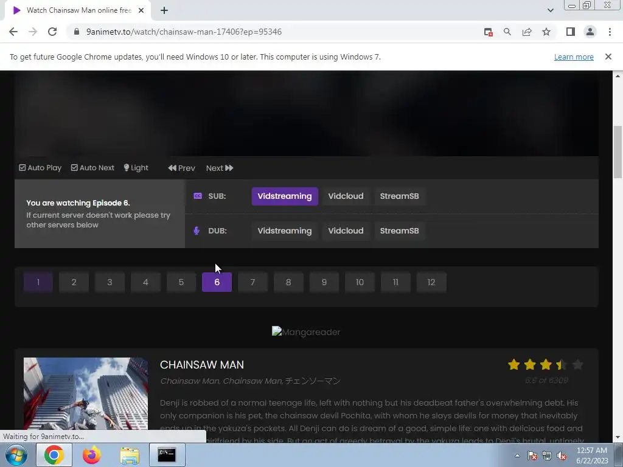Open the command prompt taskbar window

pyautogui.click(x=167, y=455)
